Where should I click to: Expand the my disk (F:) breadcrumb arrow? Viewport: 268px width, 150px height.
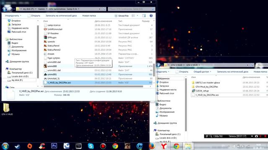(x=36, y=9)
